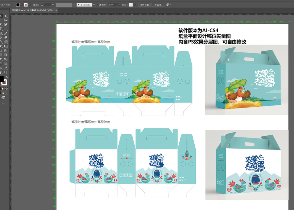Click the graphic style swatch
This screenshot has height=210, width=294.
[131, 5]
